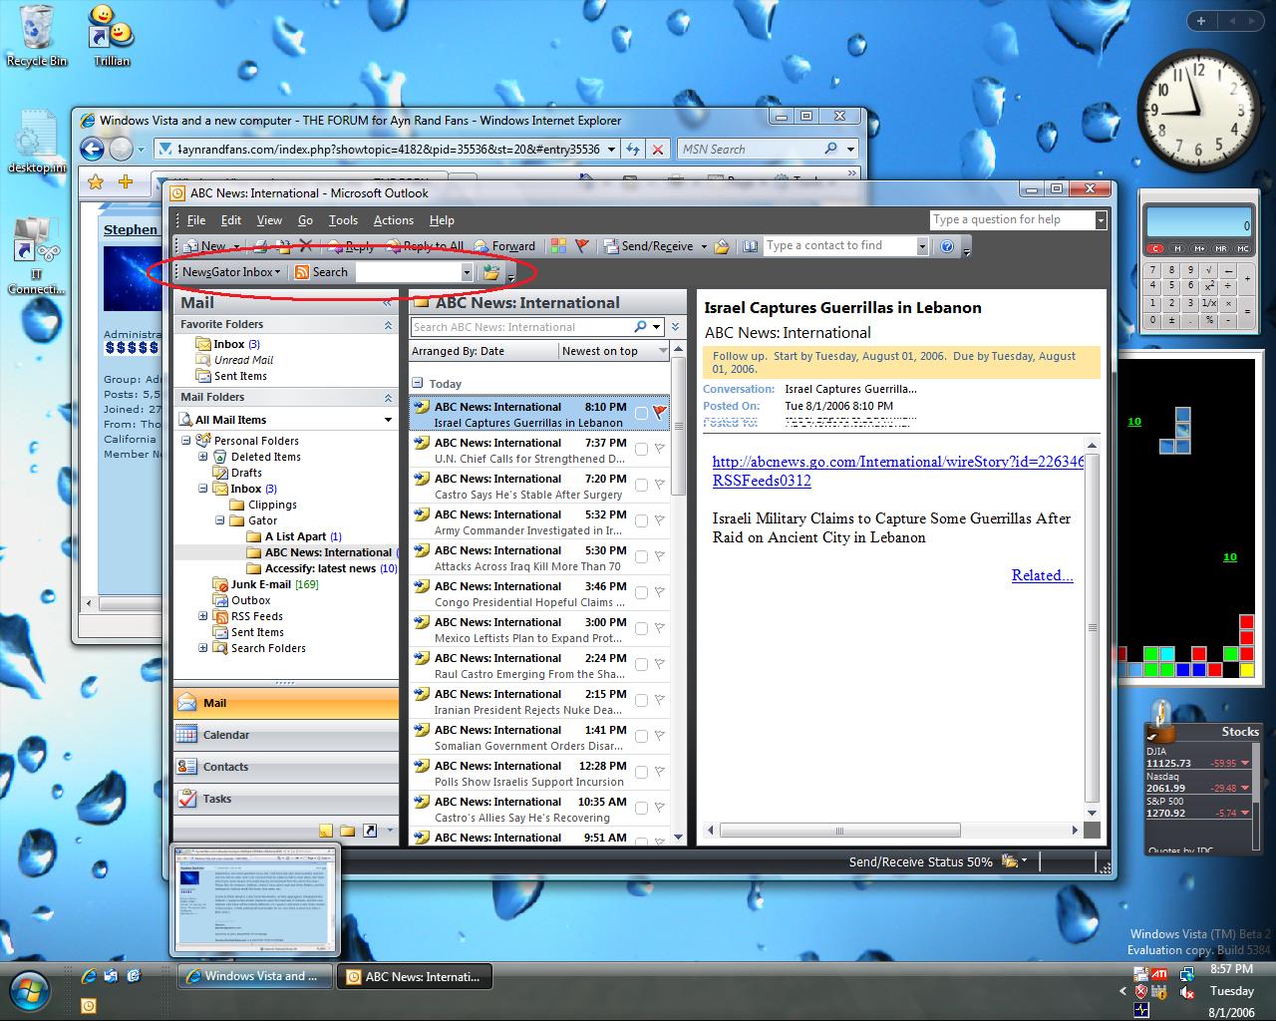Expand the RSS Feeds folder node
The height and width of the screenshot is (1021, 1276).
coord(203,616)
